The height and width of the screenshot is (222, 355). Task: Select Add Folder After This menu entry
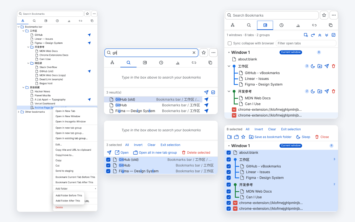(68, 201)
